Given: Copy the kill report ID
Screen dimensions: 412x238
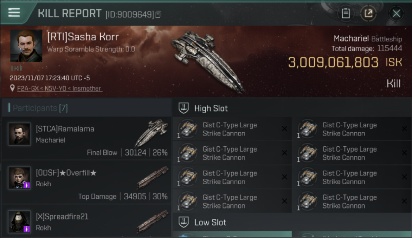Looking at the screenshot, I should coord(158,14).
